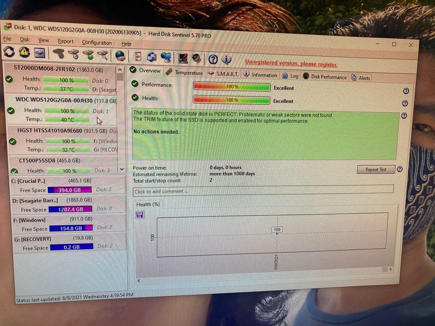Screen dimensions: 435x326
Task: Click the blue arrows mail update icon
Action: pyautogui.click(x=152, y=57)
